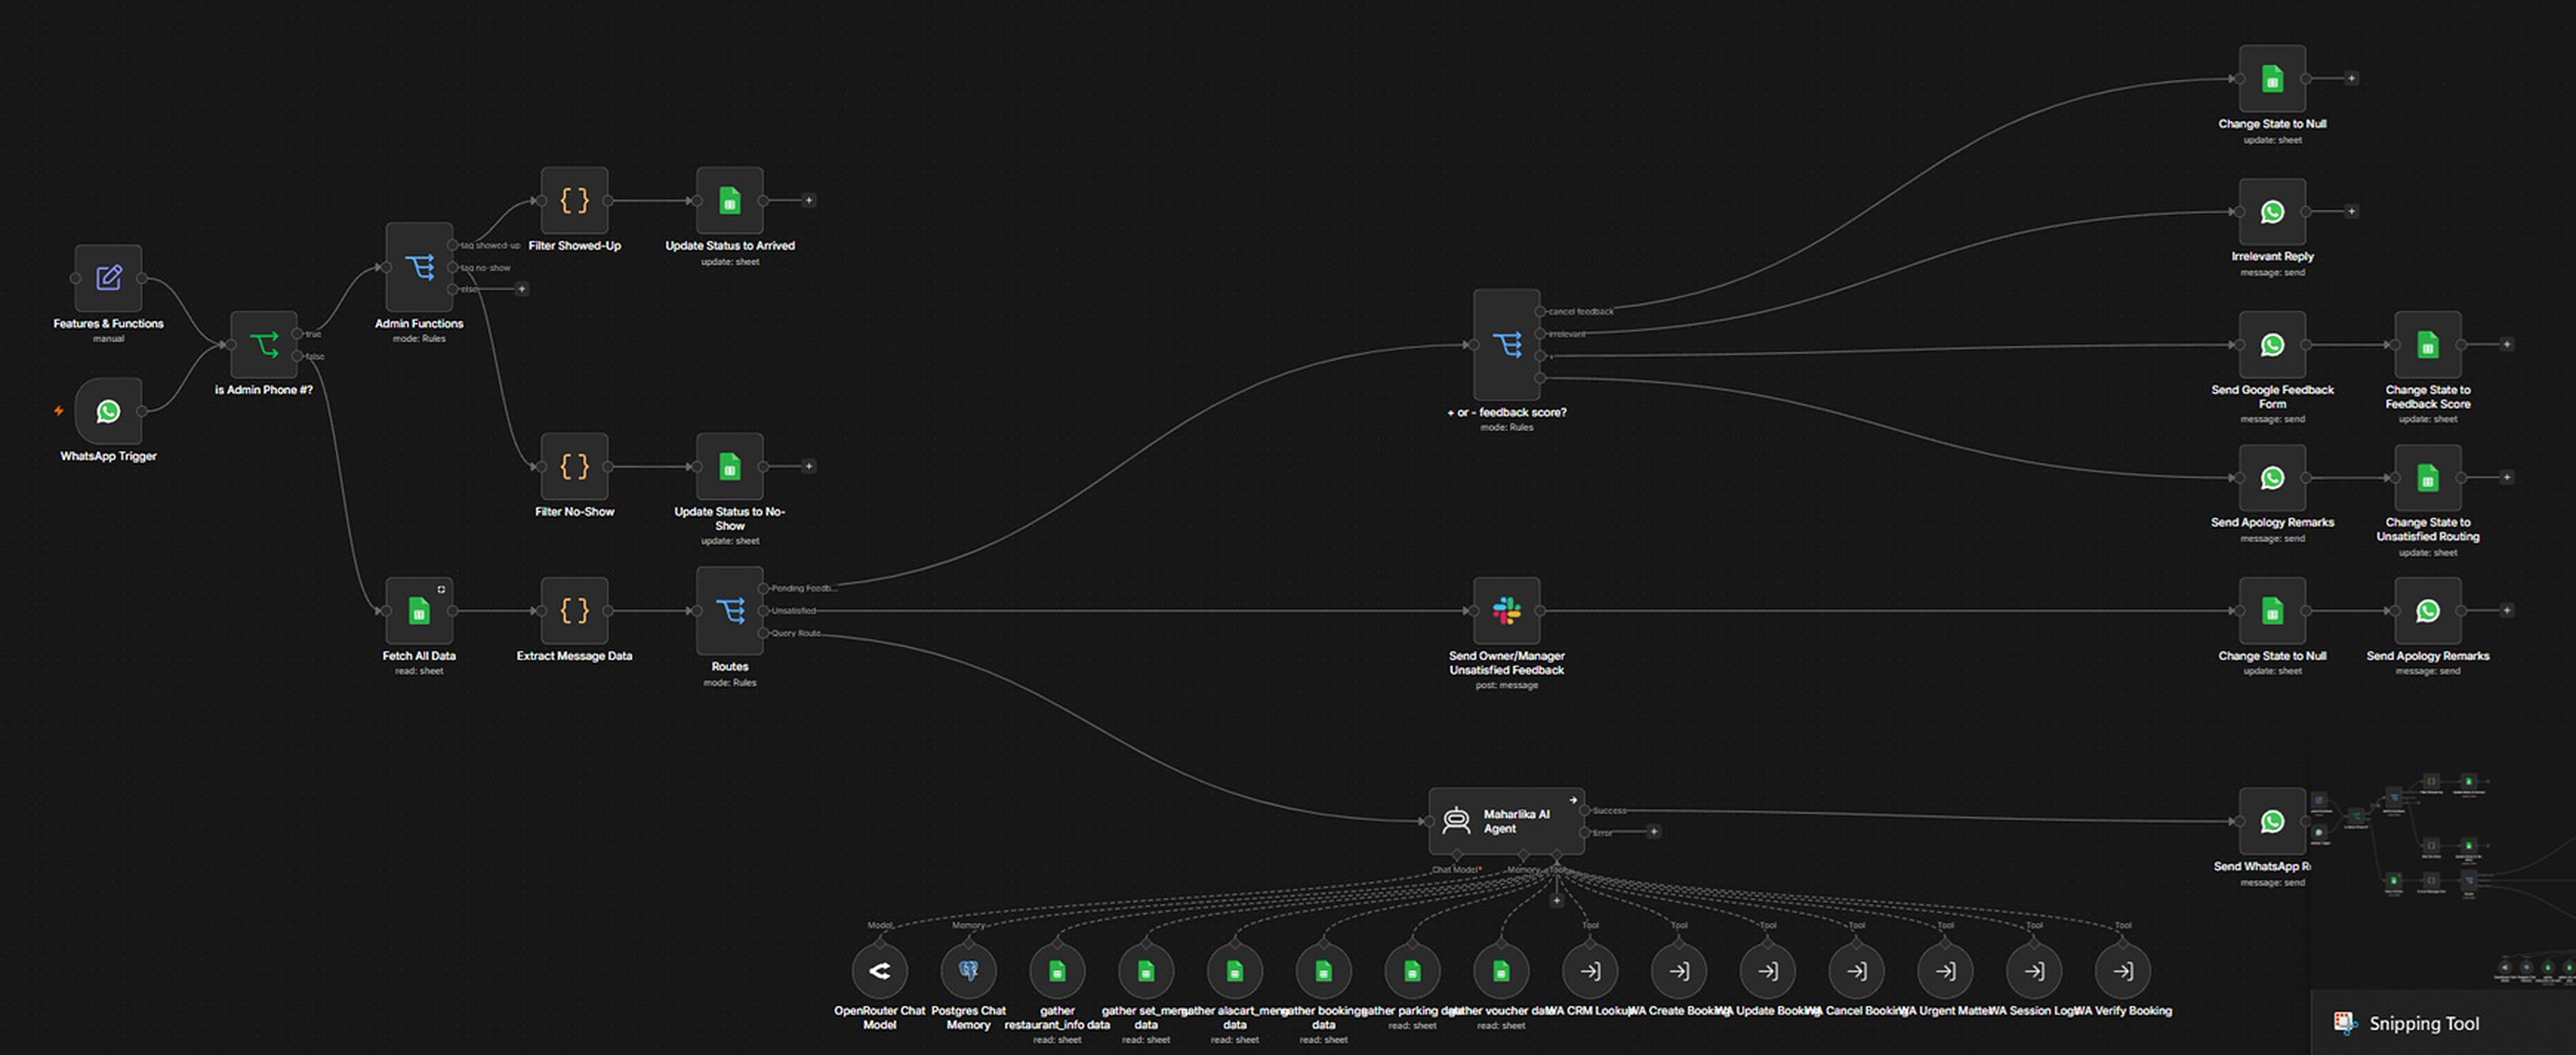Open the Send Google Feedback Form node
Screen dimensions: 2576x1055
point(2272,345)
